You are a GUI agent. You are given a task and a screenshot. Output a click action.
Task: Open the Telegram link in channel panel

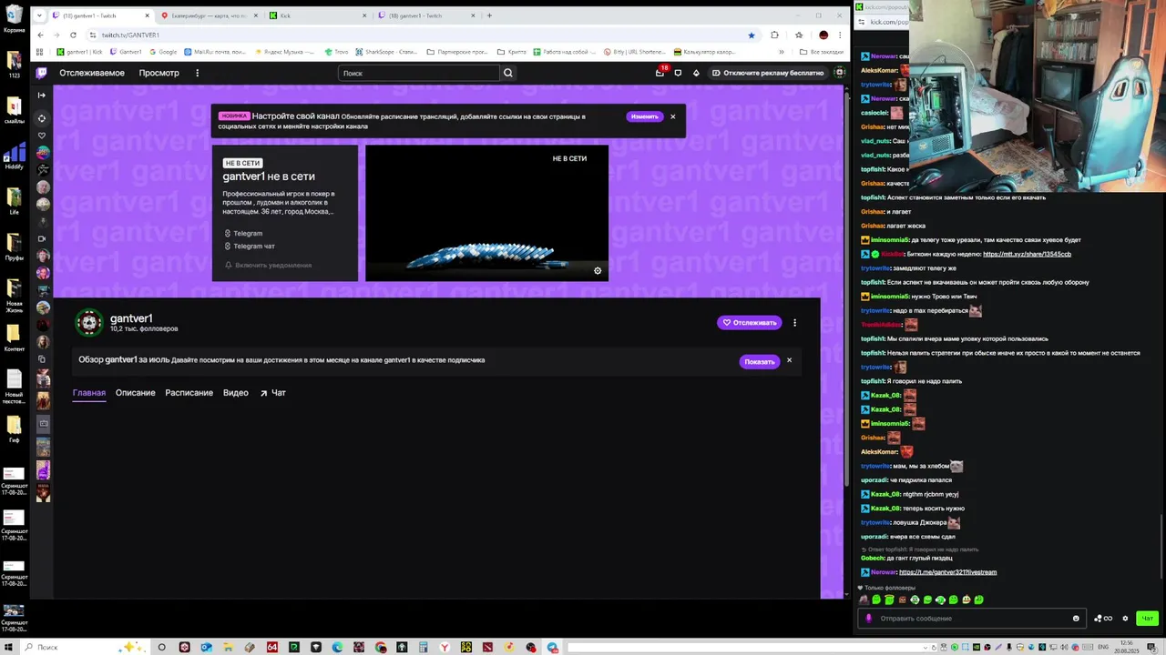coord(243,233)
